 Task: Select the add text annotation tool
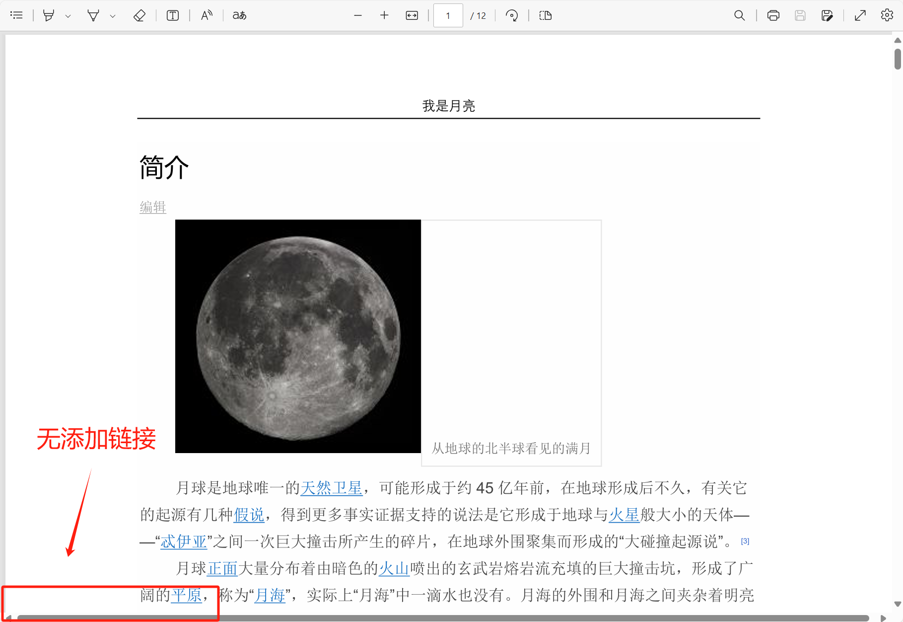click(172, 15)
